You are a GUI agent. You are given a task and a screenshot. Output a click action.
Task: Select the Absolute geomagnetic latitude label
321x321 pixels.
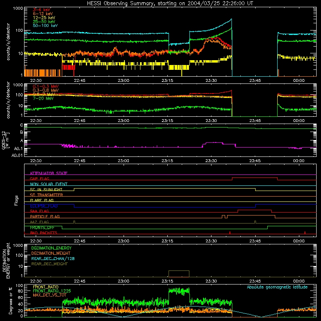coord(277,287)
